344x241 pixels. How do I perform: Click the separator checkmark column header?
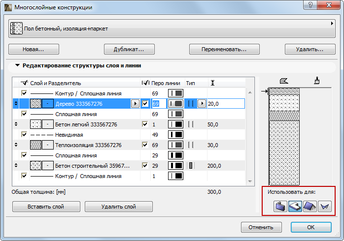(x=24, y=83)
